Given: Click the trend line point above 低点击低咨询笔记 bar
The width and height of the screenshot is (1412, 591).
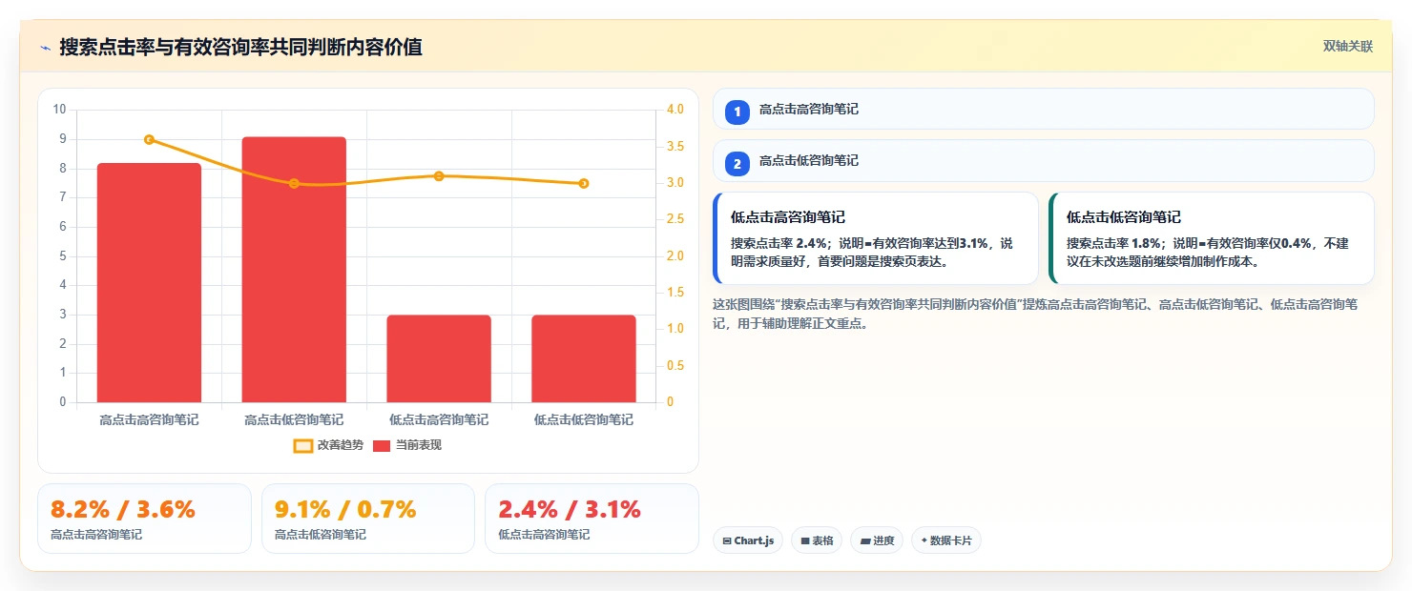Looking at the screenshot, I should [x=584, y=183].
